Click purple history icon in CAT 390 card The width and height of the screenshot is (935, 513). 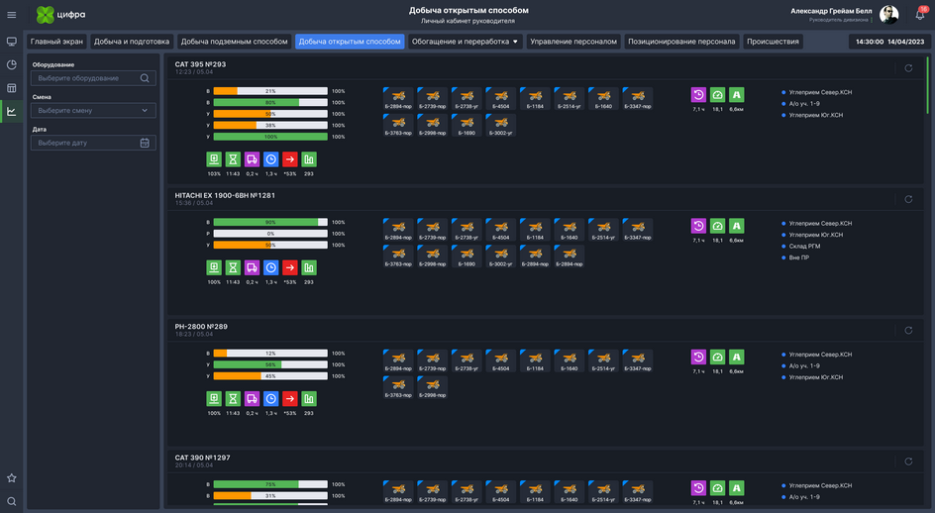tap(698, 488)
